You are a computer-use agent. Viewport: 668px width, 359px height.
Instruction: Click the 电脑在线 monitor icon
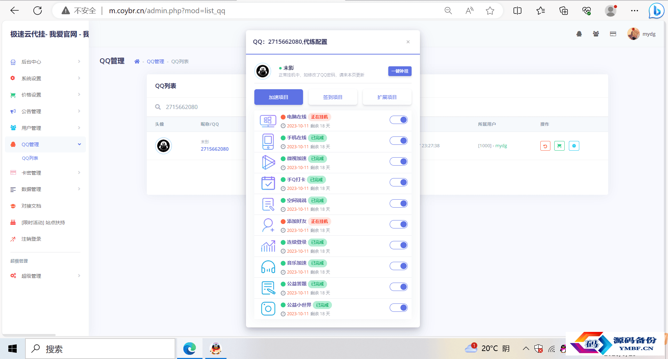pos(268,121)
